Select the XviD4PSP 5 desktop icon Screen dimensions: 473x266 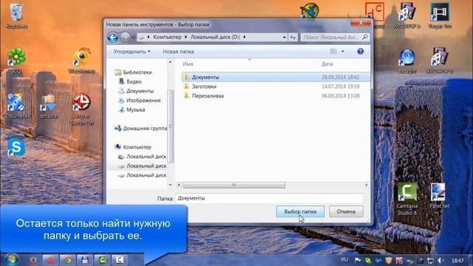(x=407, y=16)
